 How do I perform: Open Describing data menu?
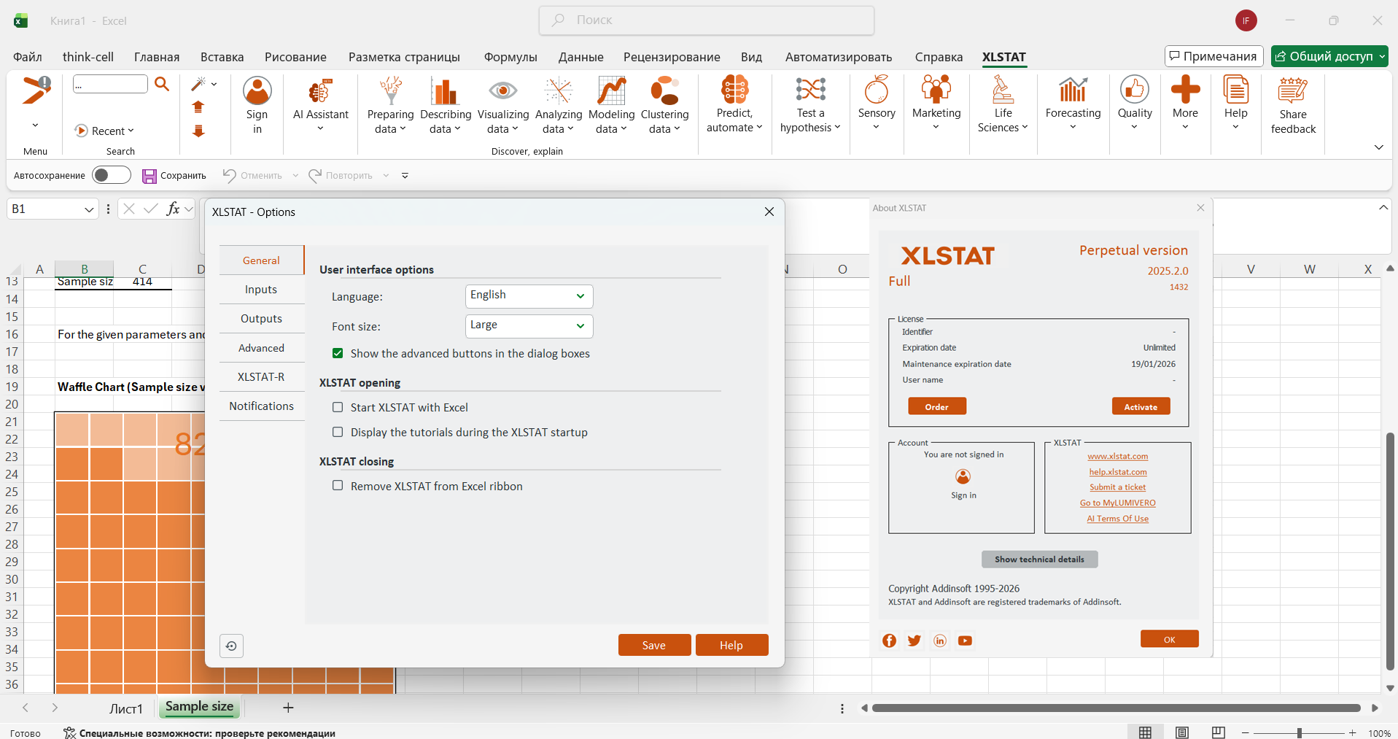coord(446,106)
